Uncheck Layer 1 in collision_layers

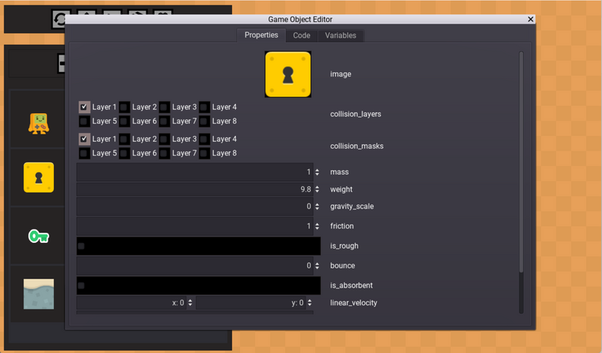[84, 107]
